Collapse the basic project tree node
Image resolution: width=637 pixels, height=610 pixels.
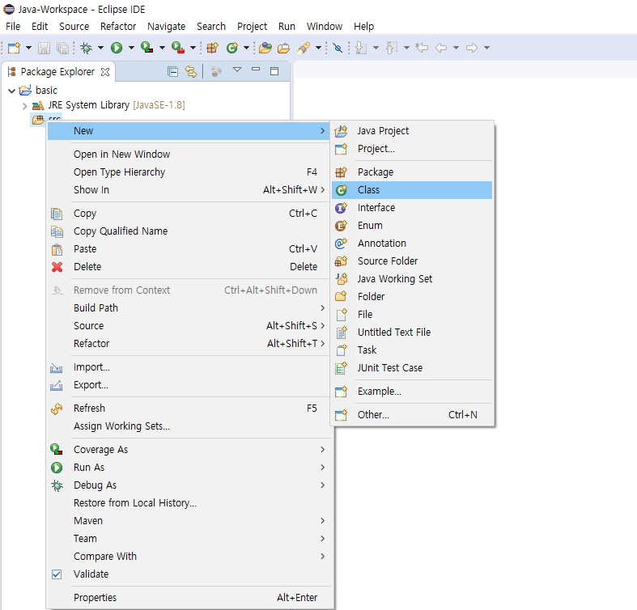12,91
